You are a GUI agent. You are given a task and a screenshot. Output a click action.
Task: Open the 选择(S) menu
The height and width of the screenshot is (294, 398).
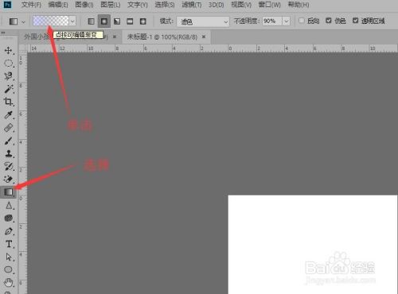point(165,5)
